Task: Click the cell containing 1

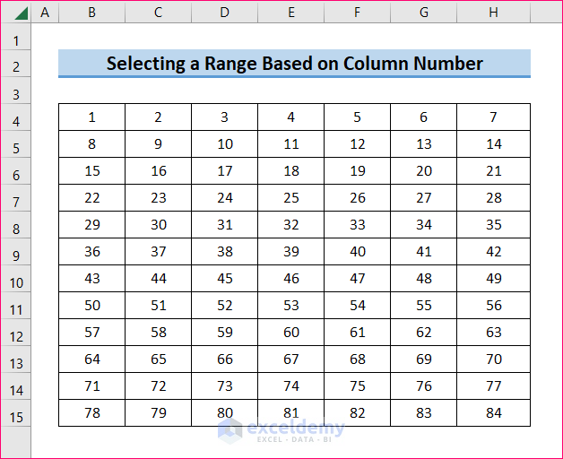Action: click(91, 117)
